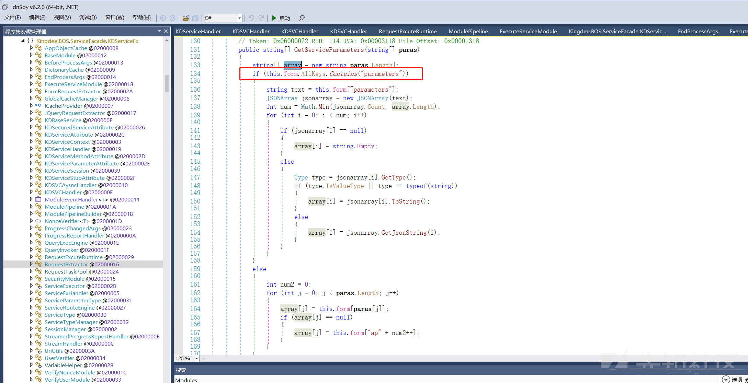This screenshot has width=748, height=383.
Task: Open assembly explorer panel options arrow
Action: click(159, 31)
